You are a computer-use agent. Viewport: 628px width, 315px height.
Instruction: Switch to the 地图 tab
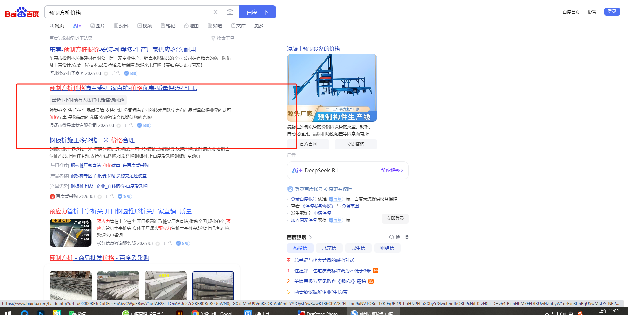coord(191,26)
